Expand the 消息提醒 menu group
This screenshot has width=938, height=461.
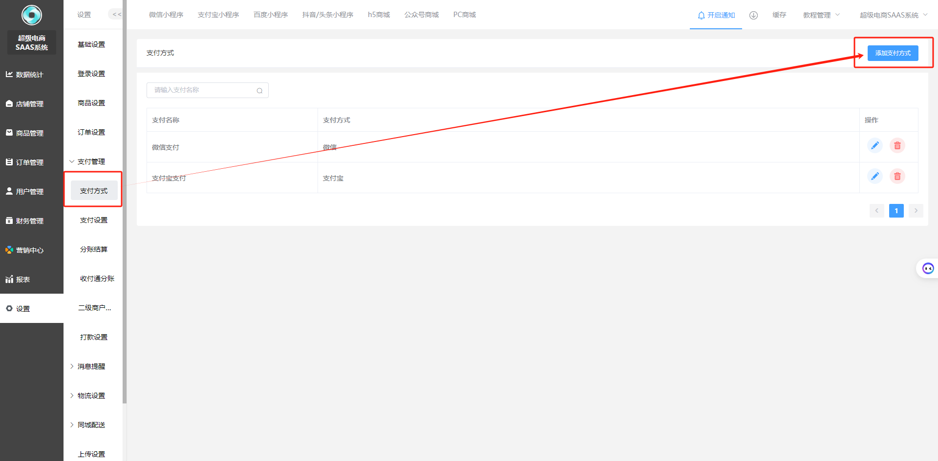point(91,366)
